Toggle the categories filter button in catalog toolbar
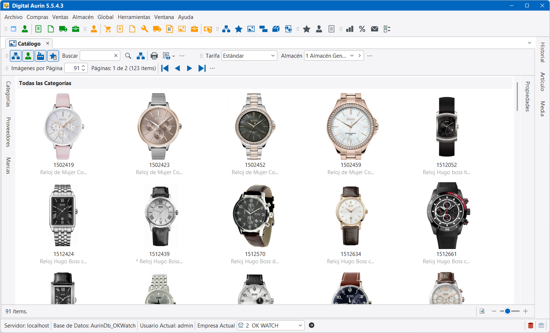The height and width of the screenshot is (333, 550). pos(16,56)
